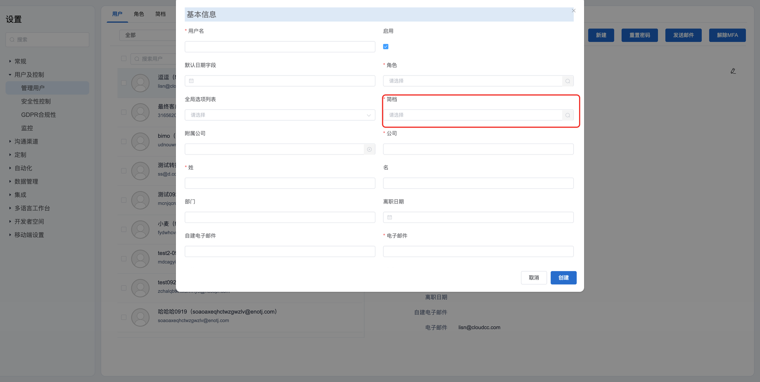Tick the checkbox for 哈哈哈0919 user row
This screenshot has height=382, width=760.
pos(123,317)
